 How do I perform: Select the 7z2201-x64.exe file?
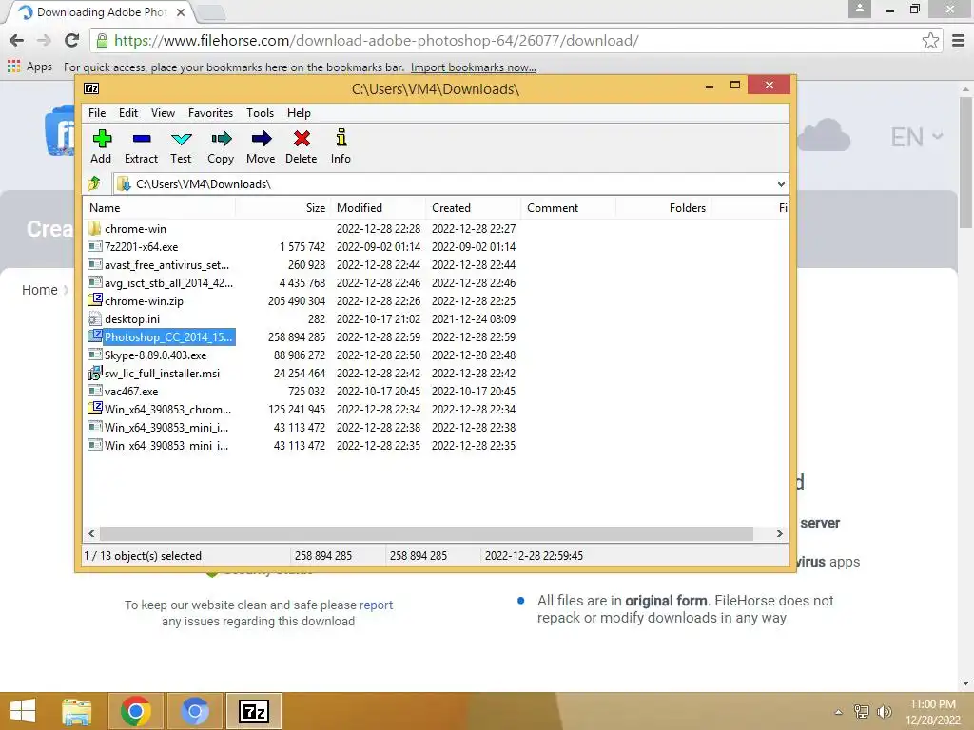(141, 246)
